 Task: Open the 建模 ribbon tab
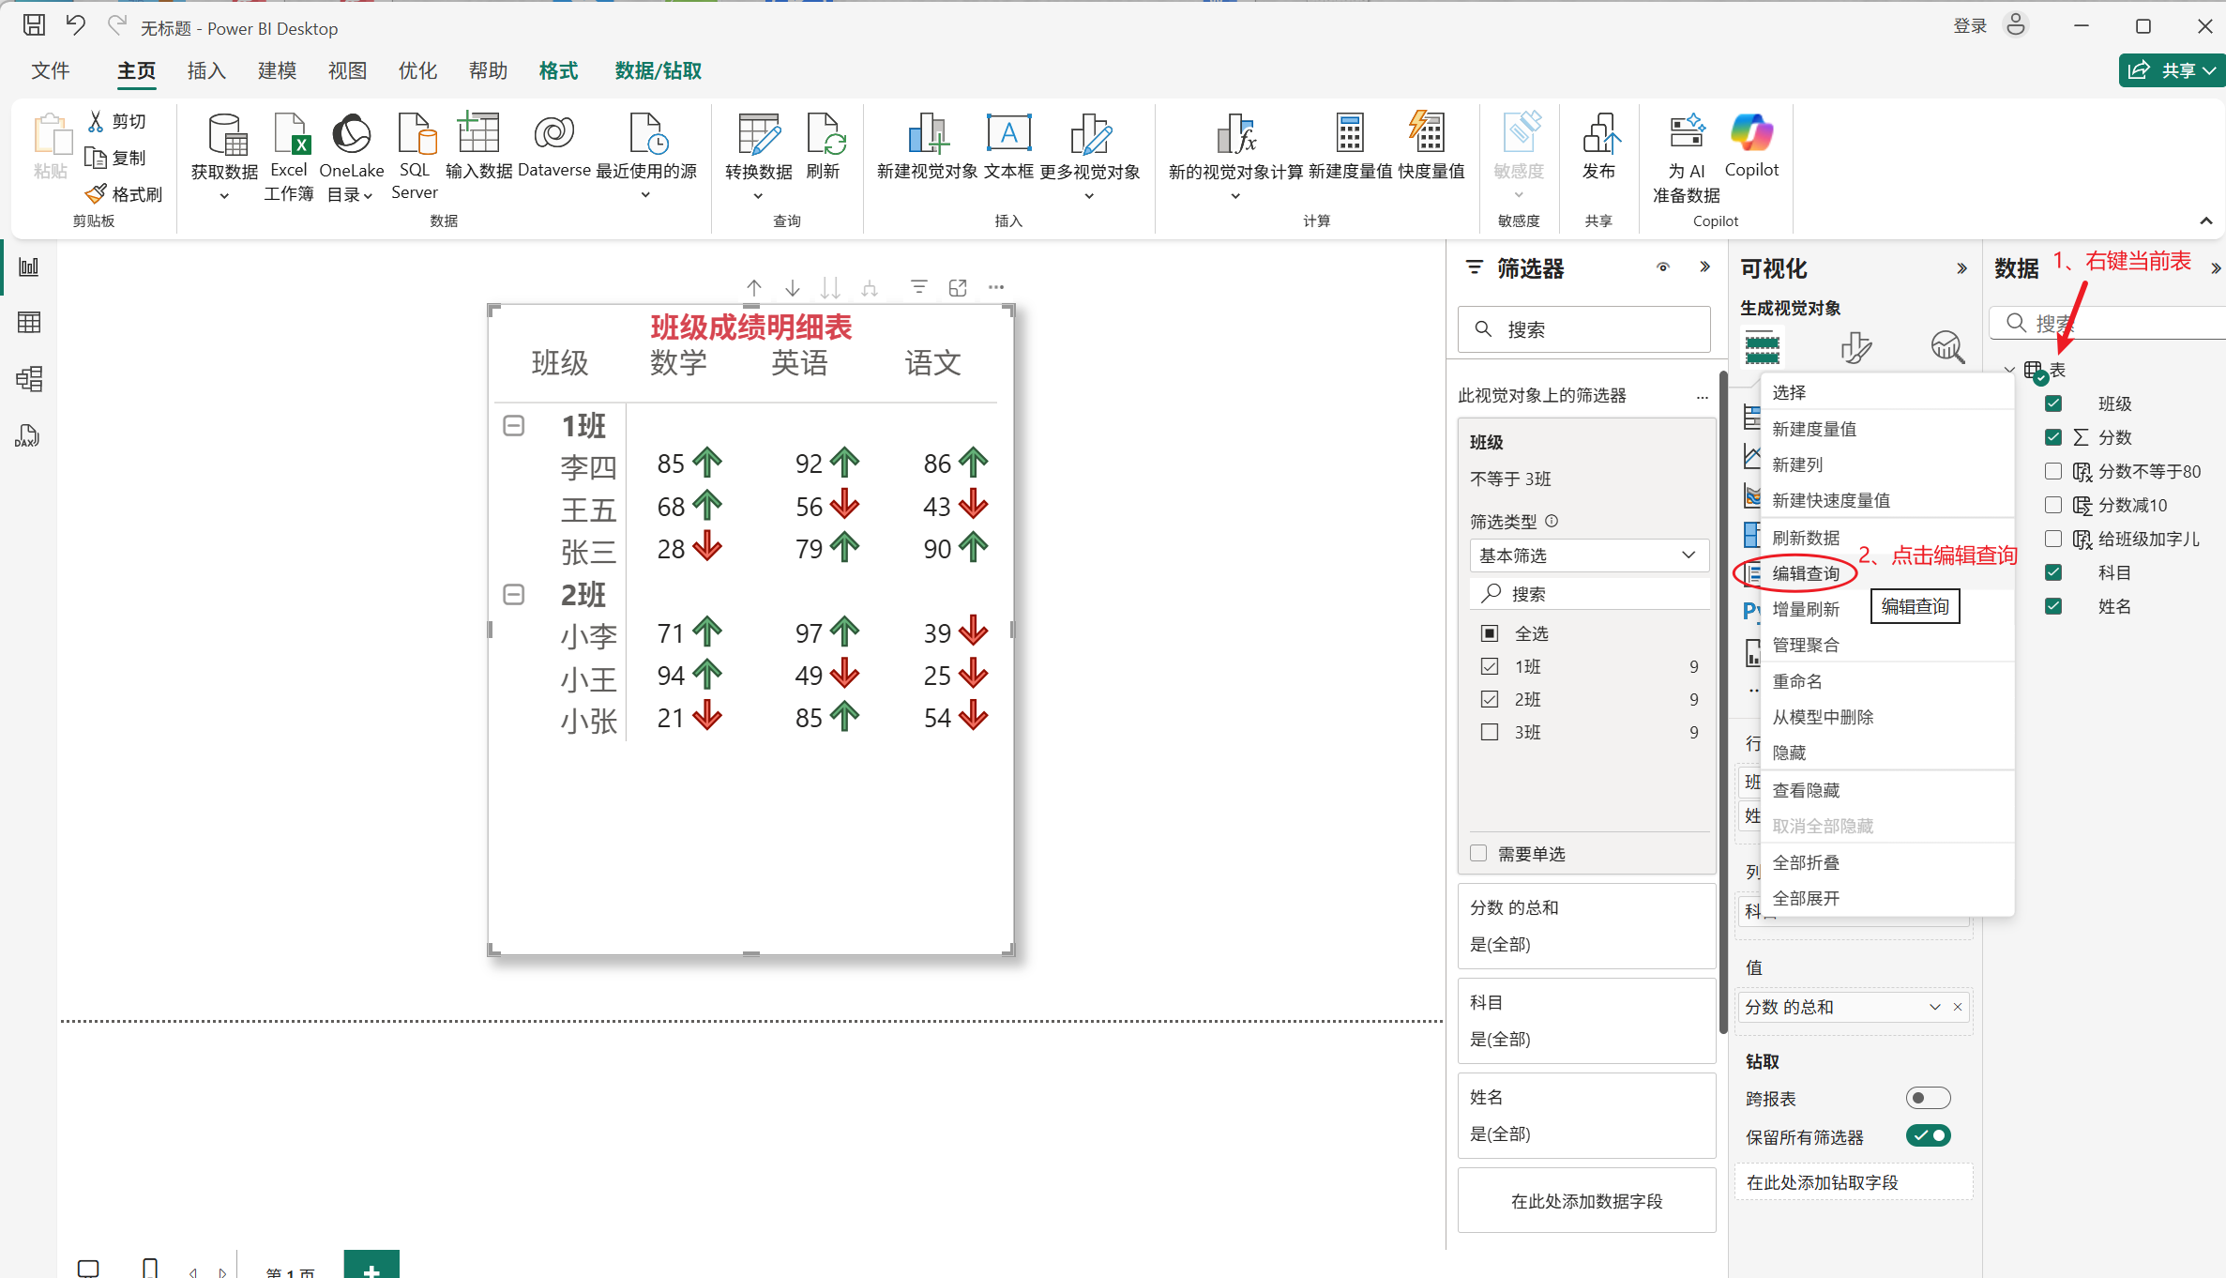[277, 71]
